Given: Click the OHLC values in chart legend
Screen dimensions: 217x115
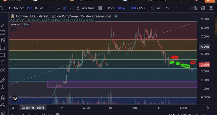Looking at the screenshot, I should [x=52, y=20].
